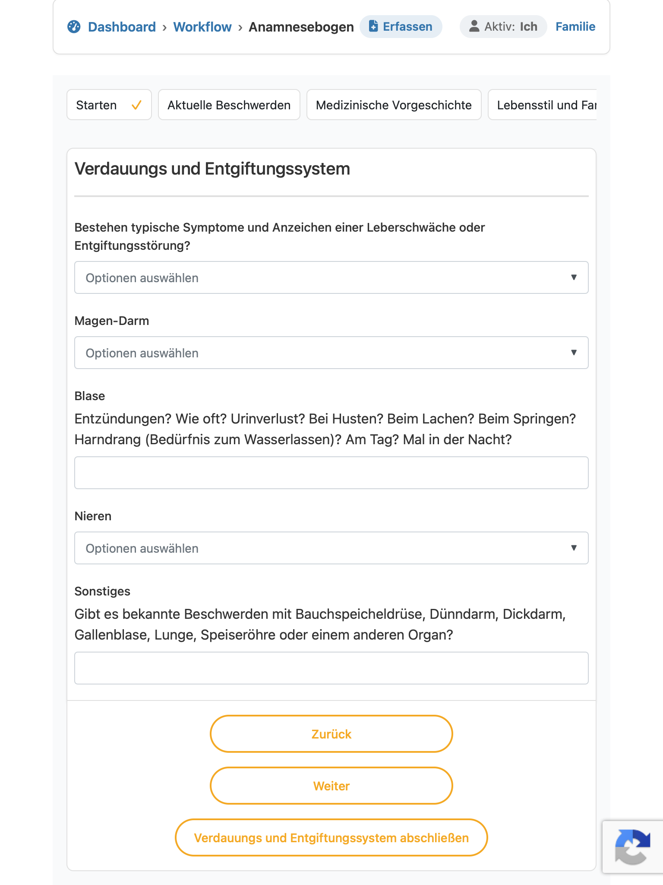Click the Erfassen document icon

click(x=373, y=26)
